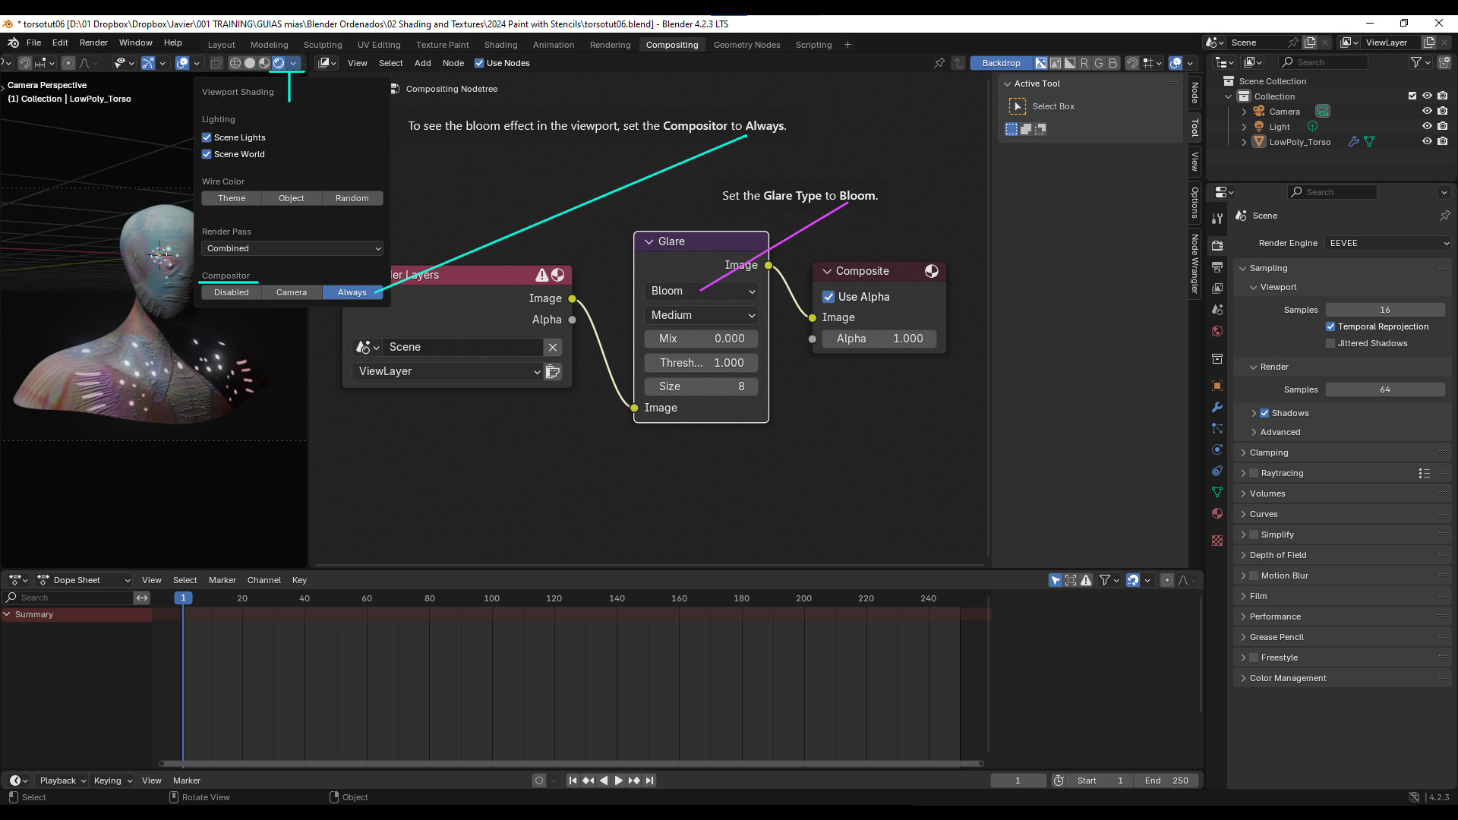Click the End frame 250 field
The width and height of the screenshot is (1458, 820).
pos(1167,781)
